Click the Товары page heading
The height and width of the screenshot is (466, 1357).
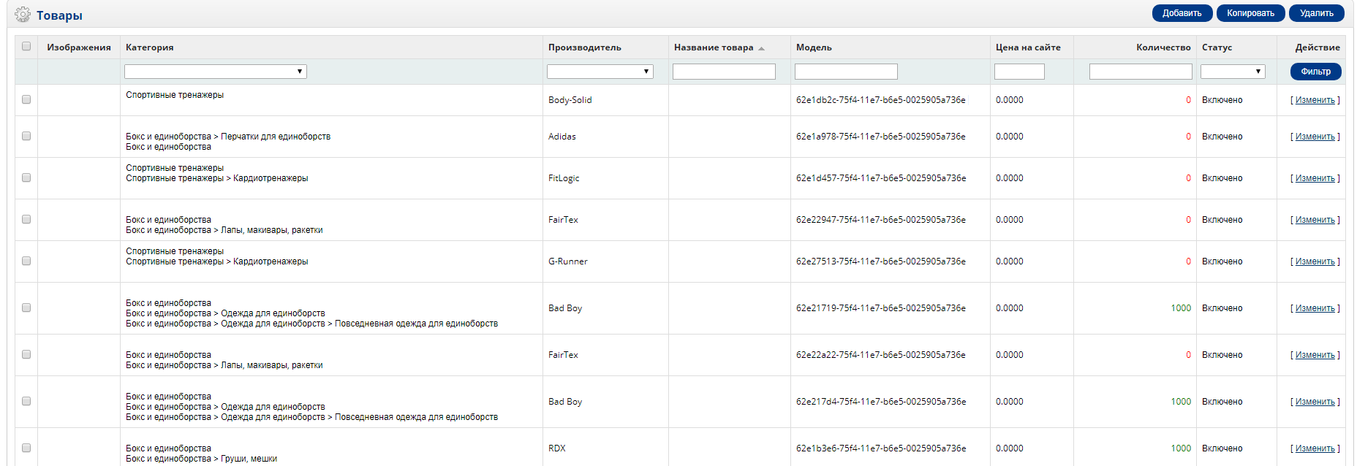coord(59,15)
